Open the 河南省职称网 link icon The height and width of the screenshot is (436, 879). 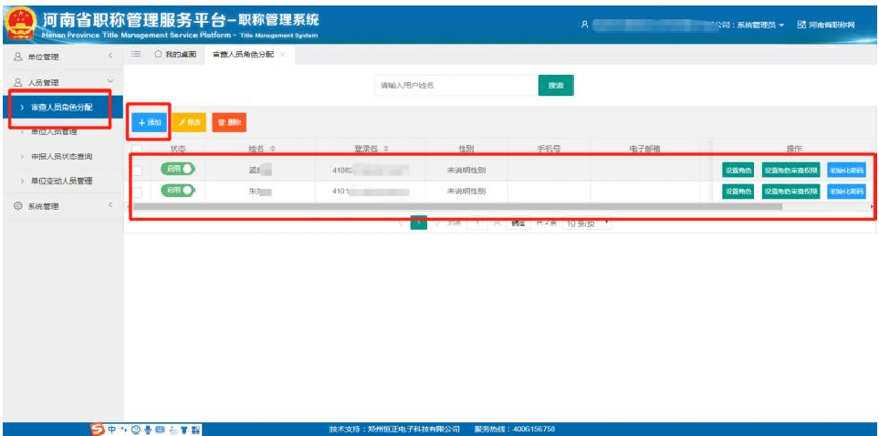pyautogui.click(x=801, y=25)
